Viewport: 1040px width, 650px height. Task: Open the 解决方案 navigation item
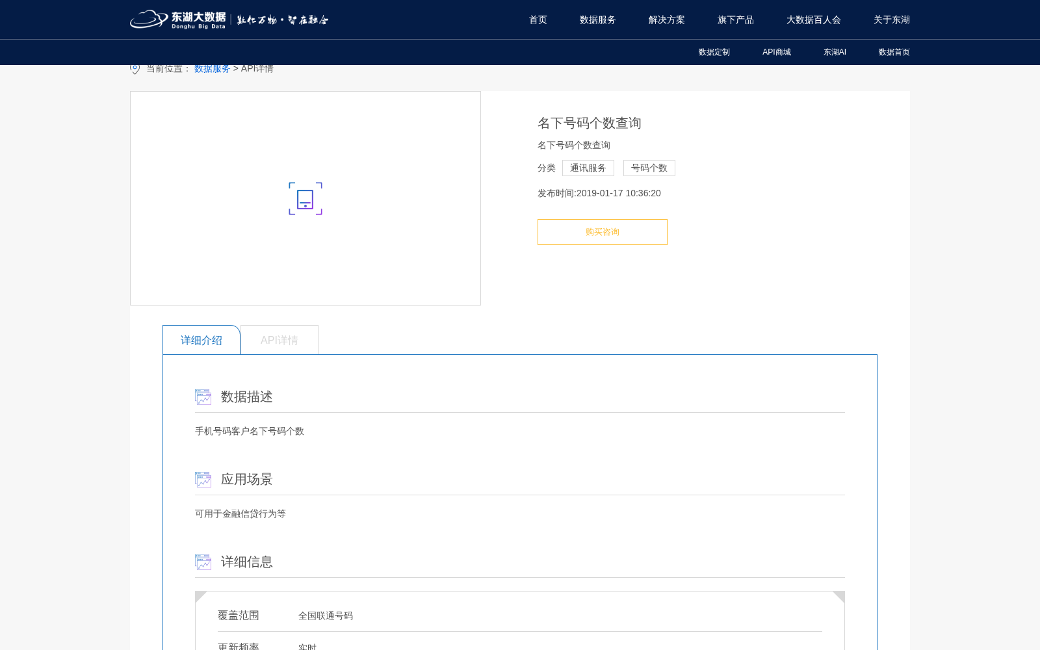point(667,19)
